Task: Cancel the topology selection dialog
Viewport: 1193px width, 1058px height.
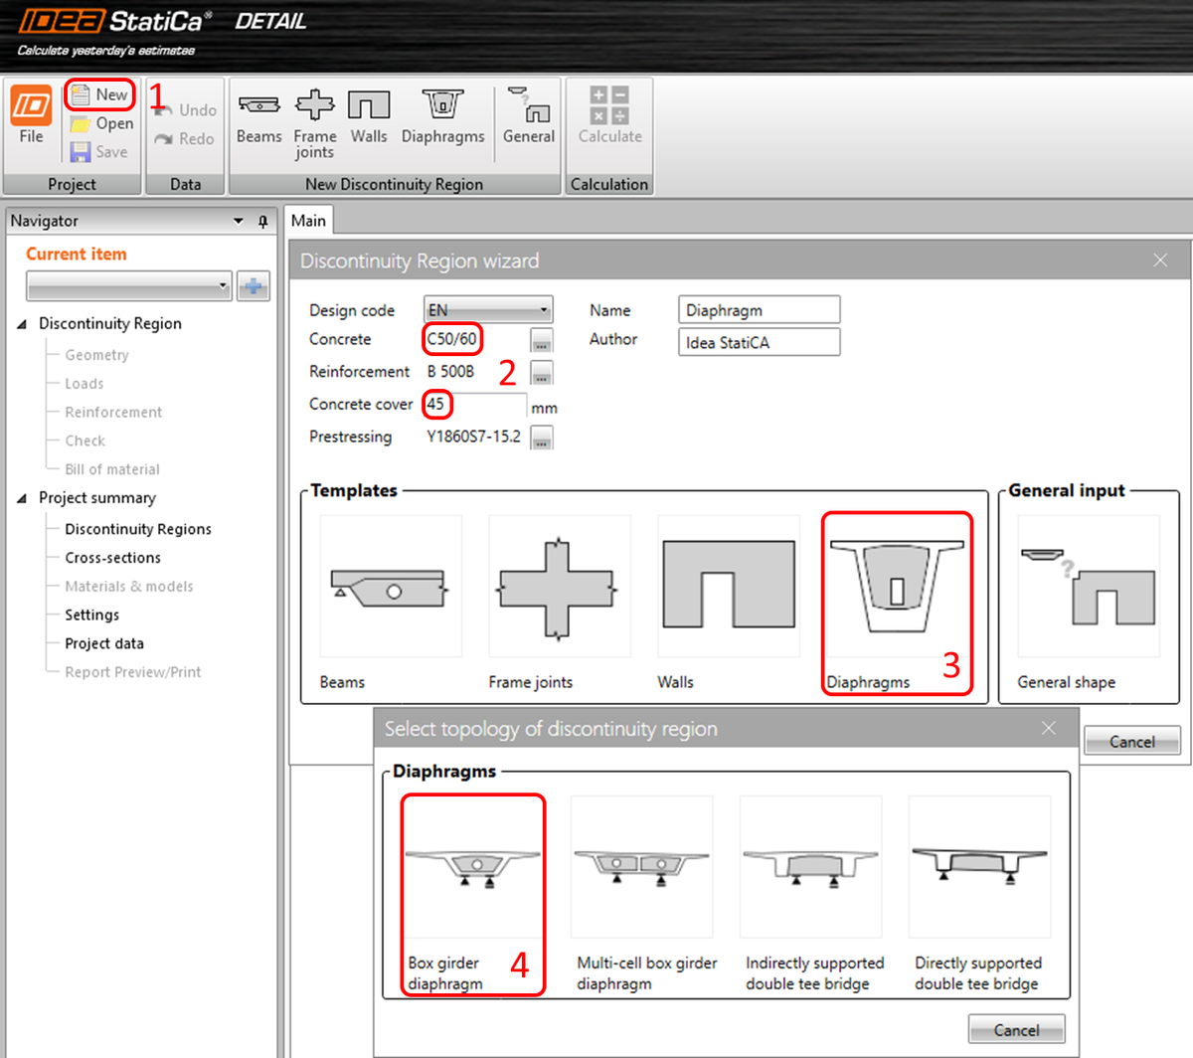Action: click(1016, 1028)
